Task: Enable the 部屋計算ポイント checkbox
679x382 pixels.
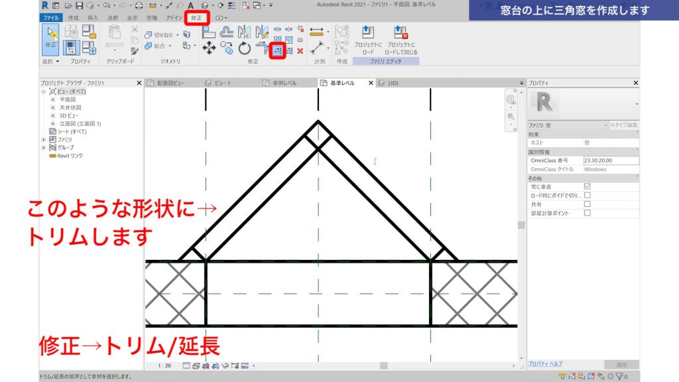Action: coord(587,212)
